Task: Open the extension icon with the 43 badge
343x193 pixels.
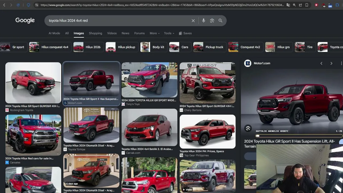Action: click(x=323, y=5)
